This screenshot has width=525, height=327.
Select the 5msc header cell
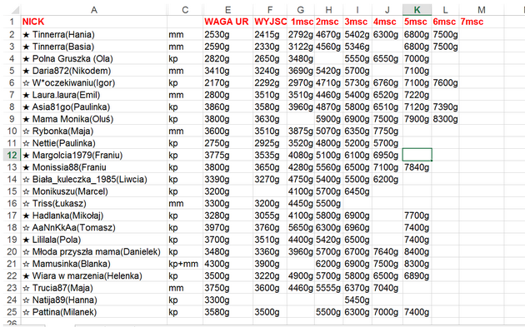(x=417, y=22)
